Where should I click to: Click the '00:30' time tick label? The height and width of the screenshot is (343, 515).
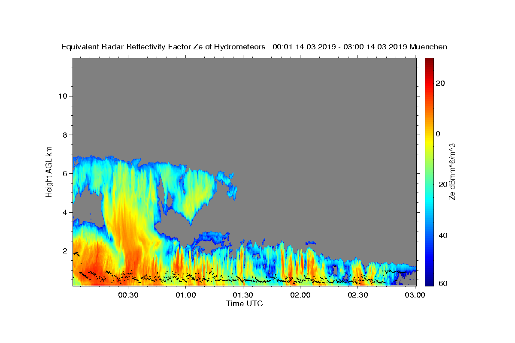[128, 295]
